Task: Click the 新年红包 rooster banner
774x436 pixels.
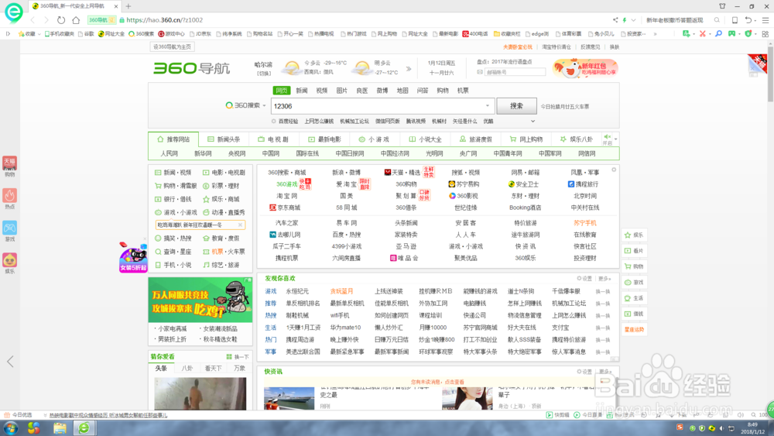Action: tap(585, 69)
